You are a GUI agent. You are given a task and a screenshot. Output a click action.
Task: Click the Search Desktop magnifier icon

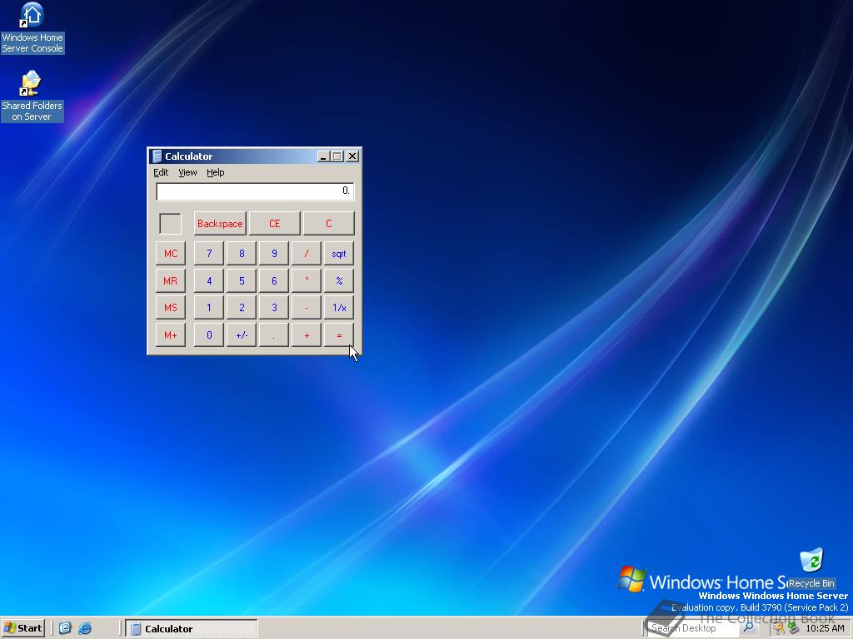click(x=749, y=628)
